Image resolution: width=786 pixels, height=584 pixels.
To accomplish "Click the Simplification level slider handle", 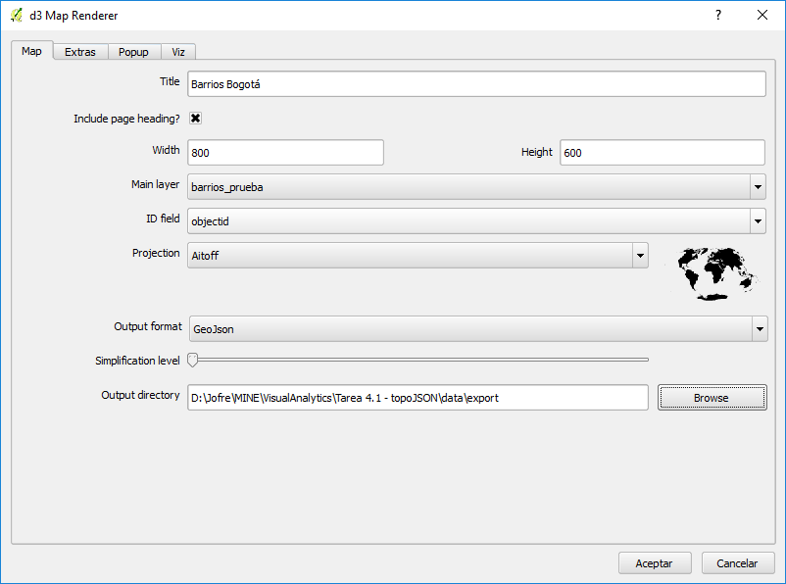I will click(x=193, y=360).
